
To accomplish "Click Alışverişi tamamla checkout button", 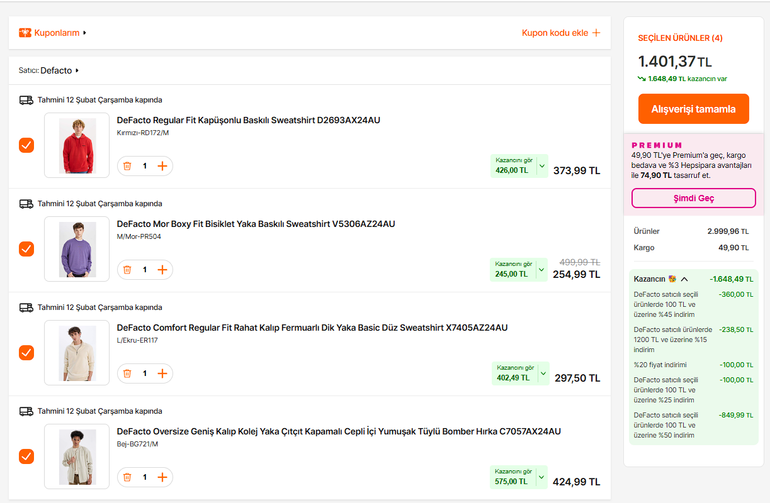I will (x=693, y=109).
